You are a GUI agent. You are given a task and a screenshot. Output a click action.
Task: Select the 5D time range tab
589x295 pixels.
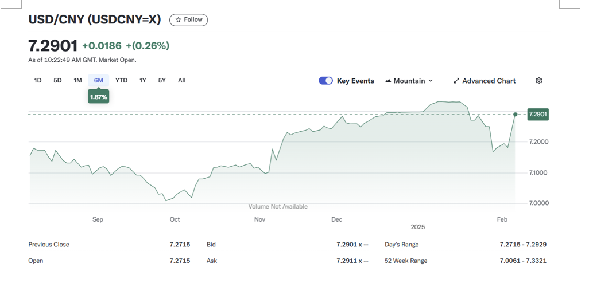point(57,81)
